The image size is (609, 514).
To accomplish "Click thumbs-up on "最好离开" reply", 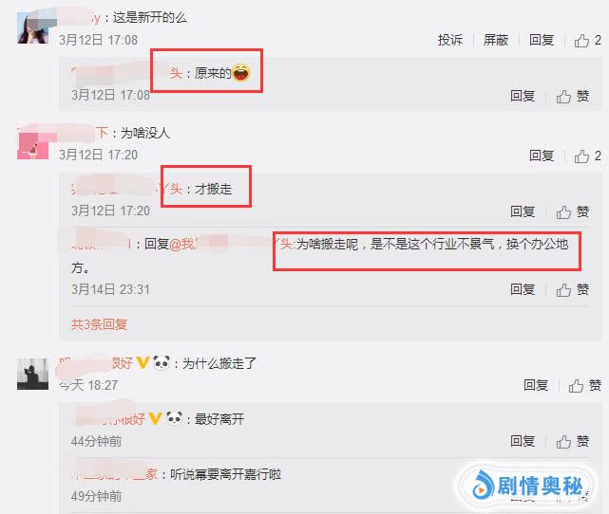I will click(563, 441).
